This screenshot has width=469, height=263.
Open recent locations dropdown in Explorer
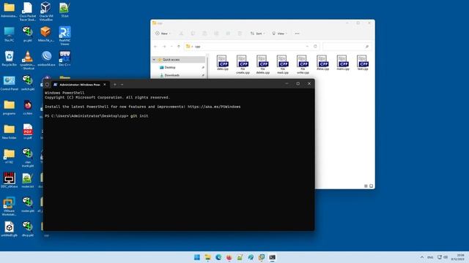pyautogui.click(x=171, y=47)
